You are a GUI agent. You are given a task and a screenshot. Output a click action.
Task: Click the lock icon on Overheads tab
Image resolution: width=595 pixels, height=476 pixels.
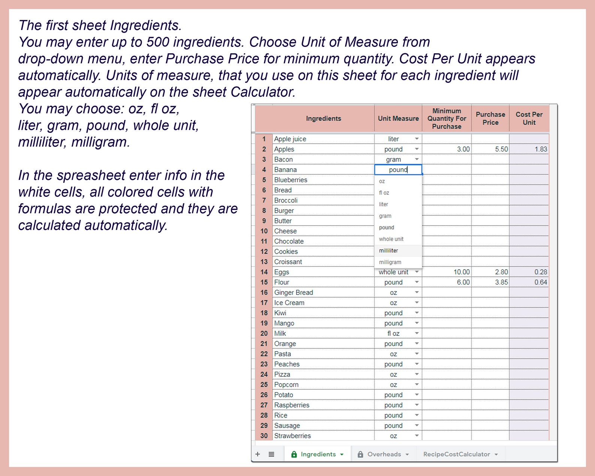click(360, 454)
